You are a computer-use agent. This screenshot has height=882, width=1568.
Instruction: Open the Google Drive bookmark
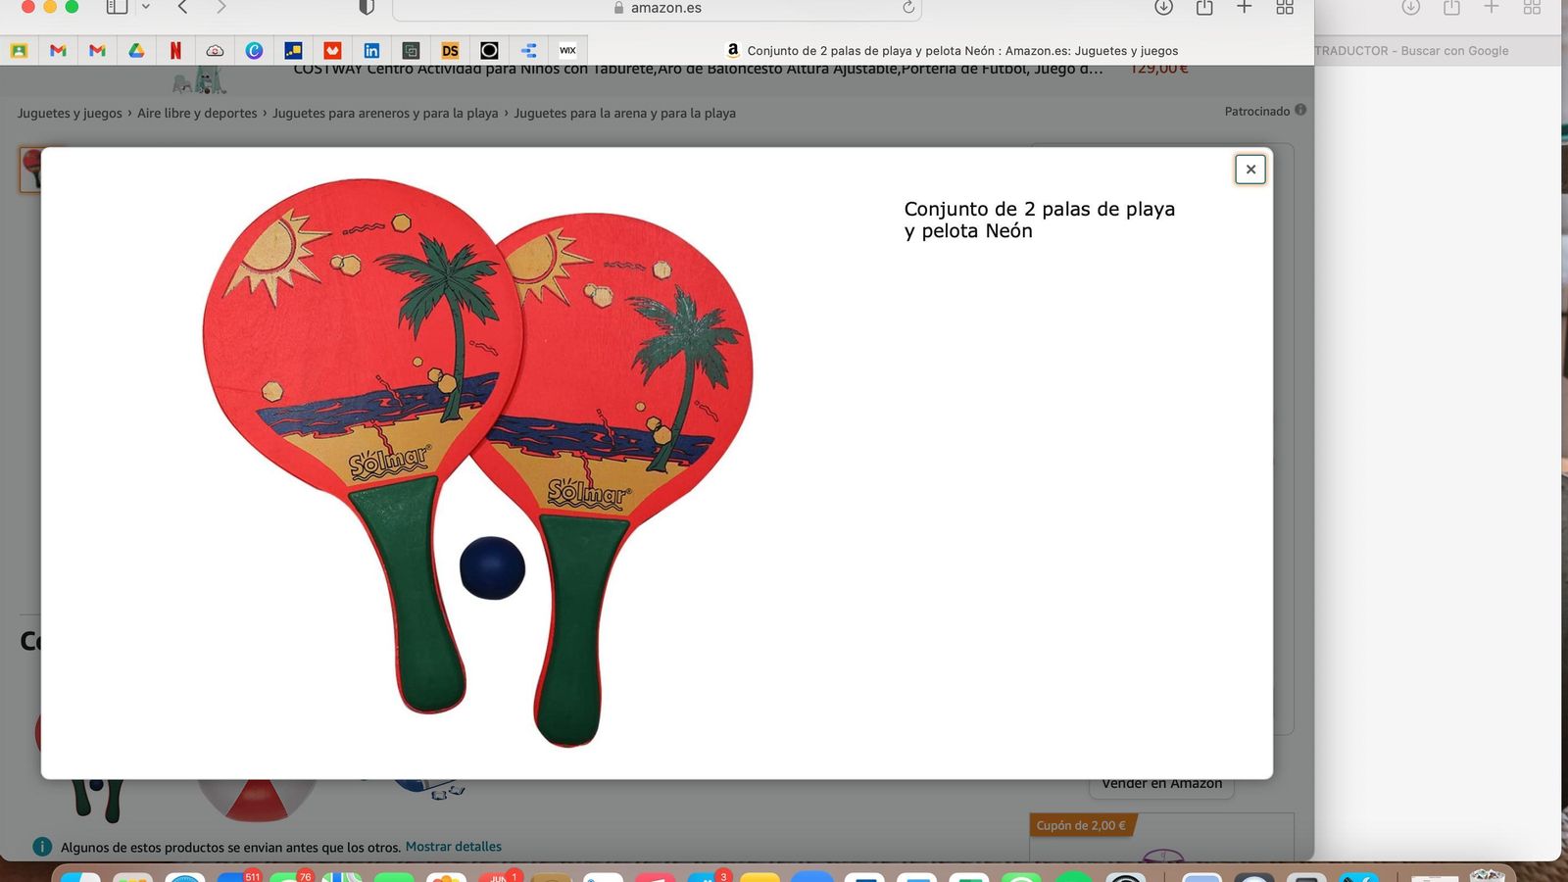[x=136, y=50]
